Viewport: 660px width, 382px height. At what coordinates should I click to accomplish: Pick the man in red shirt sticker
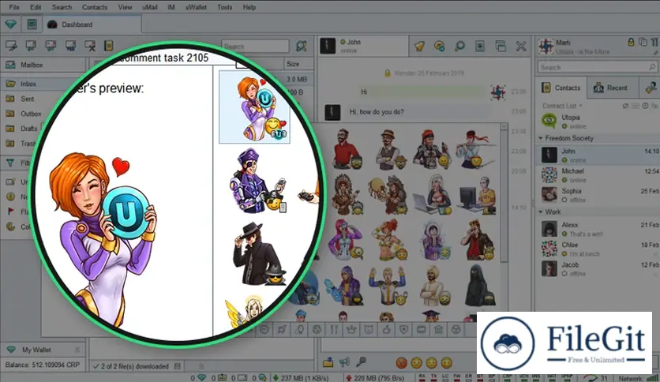pyautogui.click(x=347, y=149)
